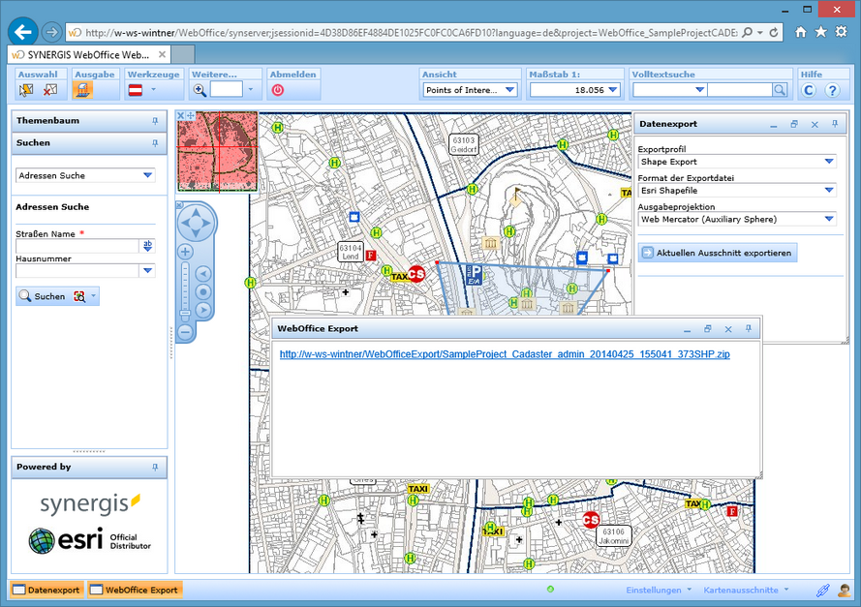Screen dimensions: 861x607
Task: Open the Ausgabe print output icon
Action: 82,90
